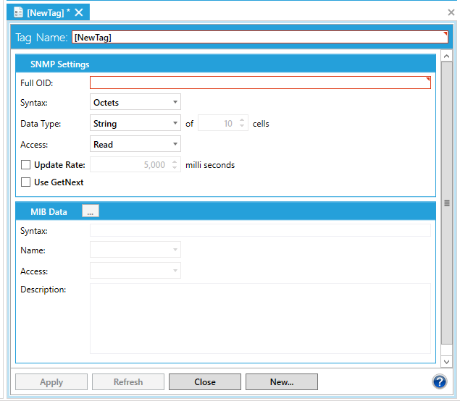Open the Data Type dropdown showing String
The height and width of the screenshot is (401, 460).
click(135, 124)
